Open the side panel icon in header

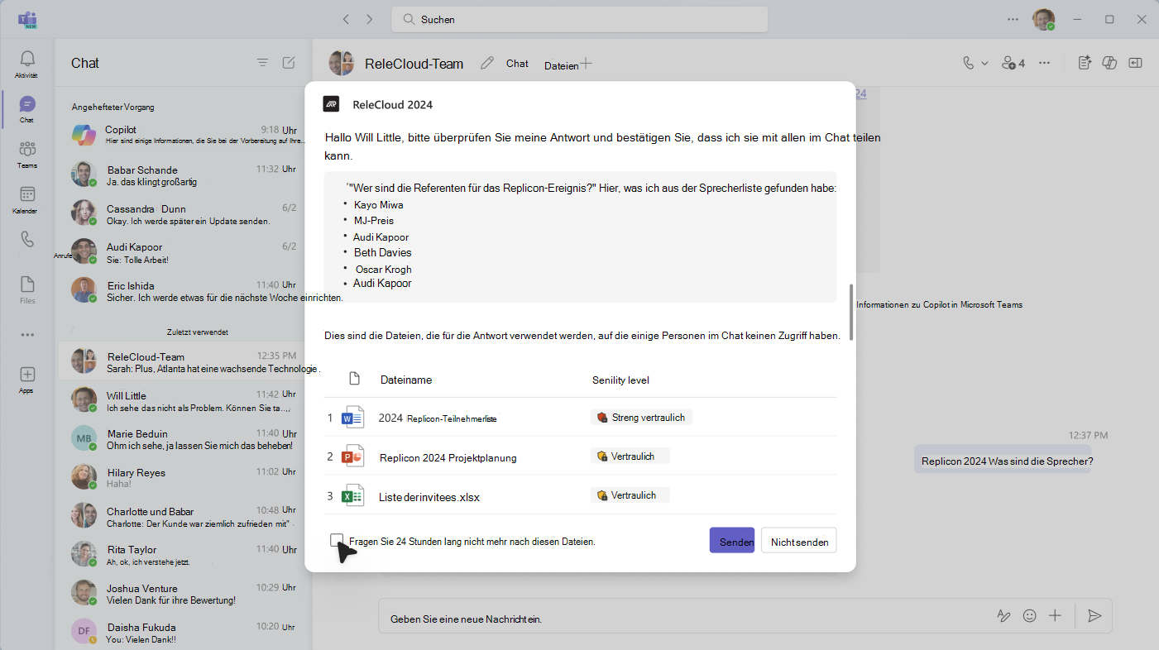[1135, 63]
